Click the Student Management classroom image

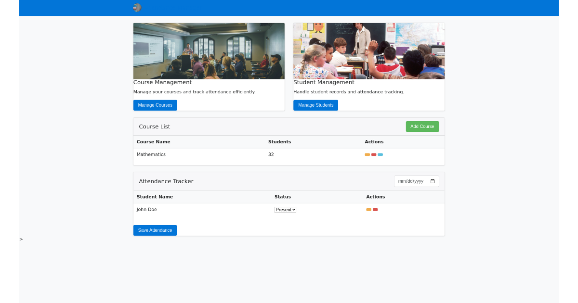click(x=368, y=50)
